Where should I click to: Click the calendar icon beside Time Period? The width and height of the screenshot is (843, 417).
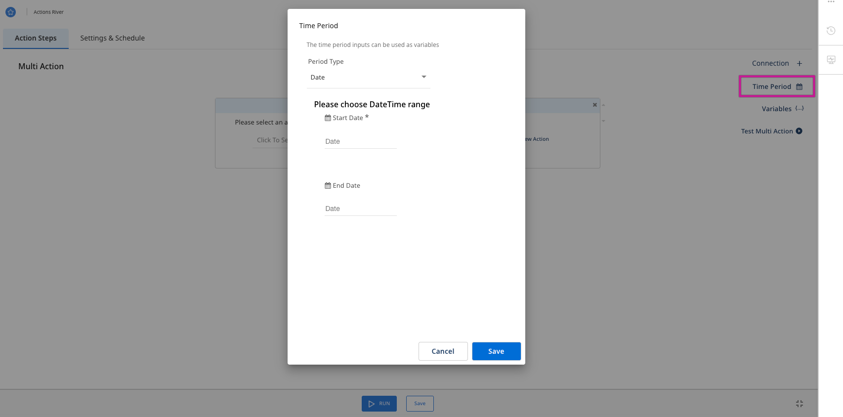coord(799,87)
